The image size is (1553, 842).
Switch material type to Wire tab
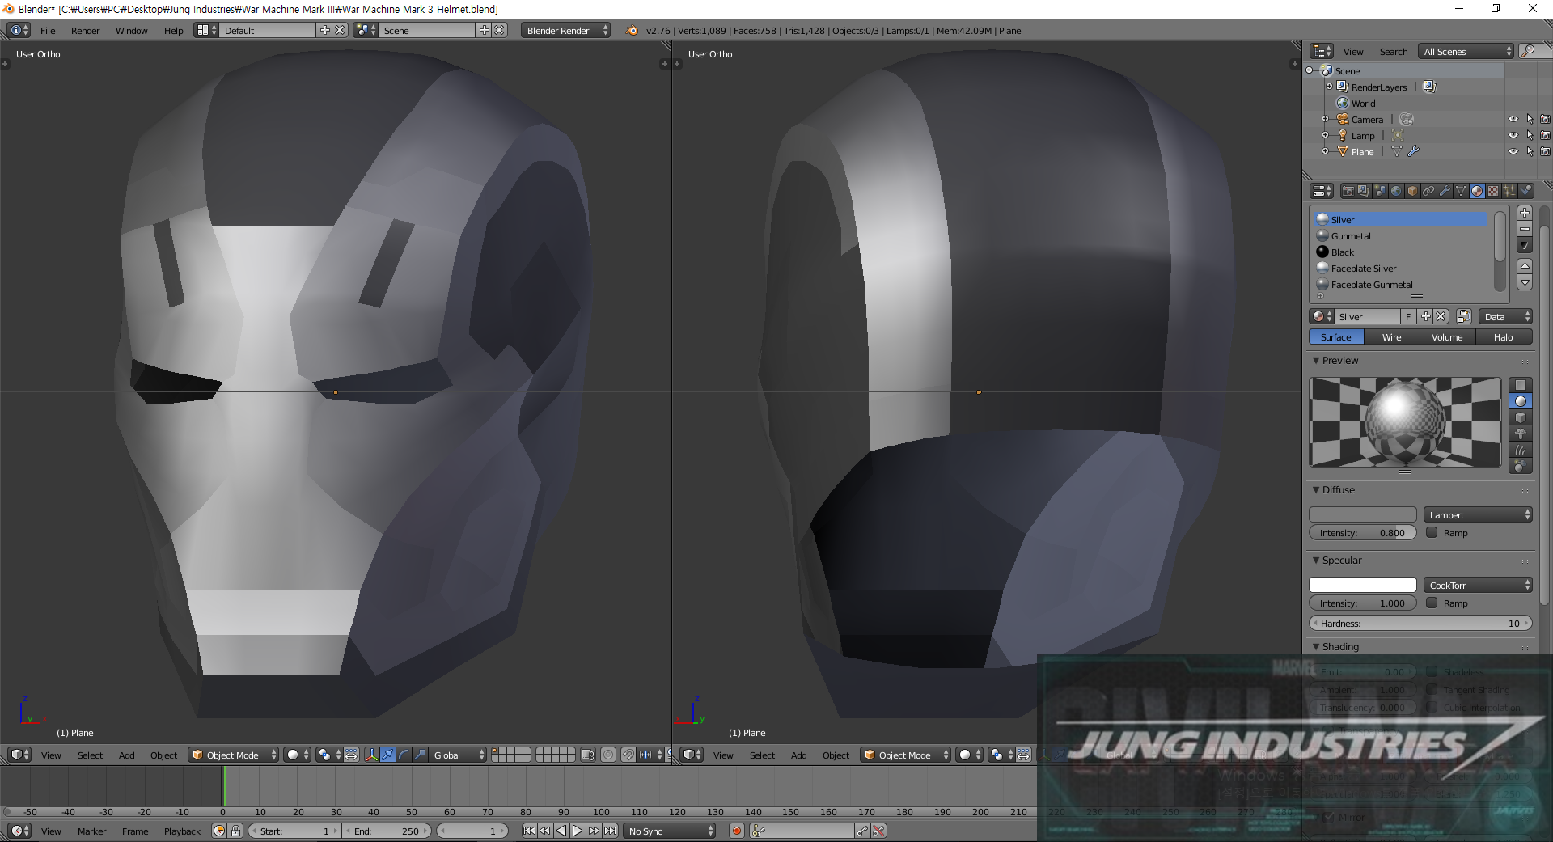[1391, 336]
